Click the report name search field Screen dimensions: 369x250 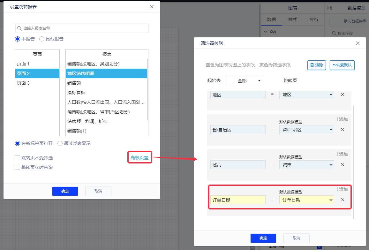coord(82,28)
